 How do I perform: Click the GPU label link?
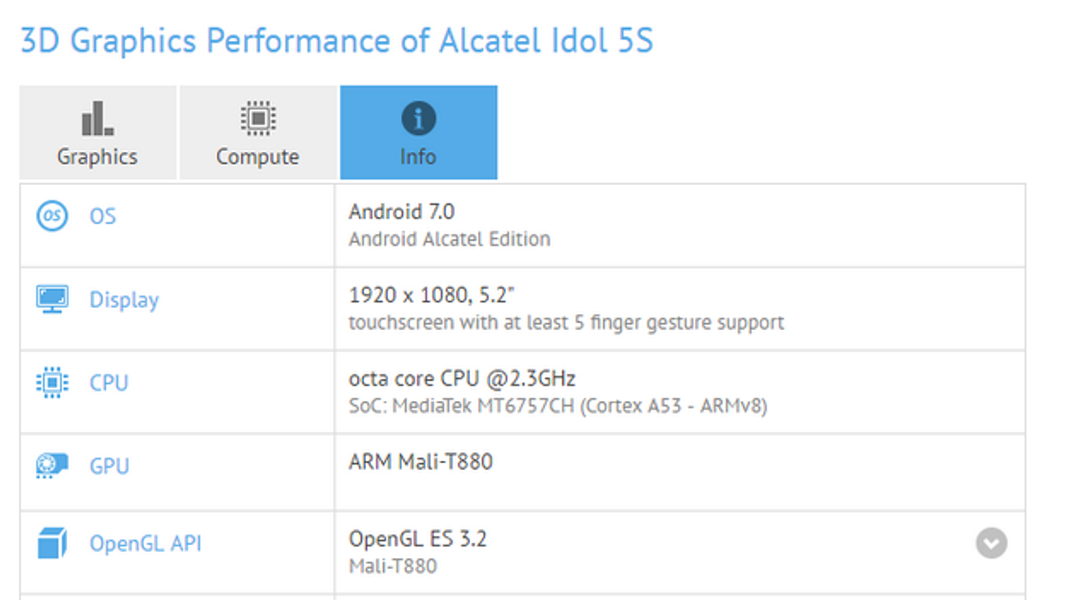109,466
